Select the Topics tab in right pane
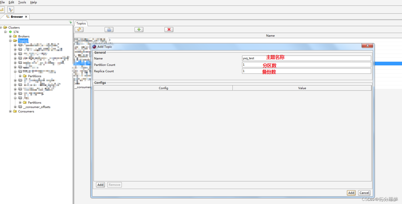Screen dimensions: 402x204 [x=81, y=24]
